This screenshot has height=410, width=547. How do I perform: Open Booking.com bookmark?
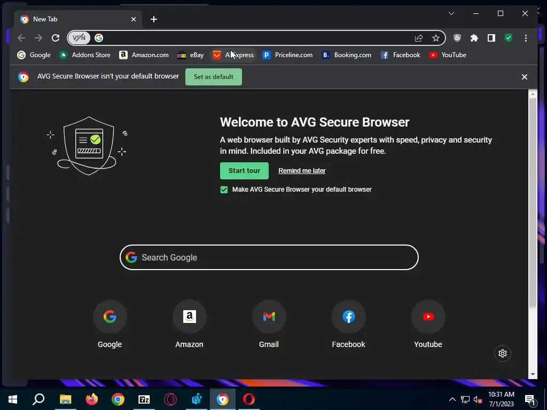[x=346, y=55]
